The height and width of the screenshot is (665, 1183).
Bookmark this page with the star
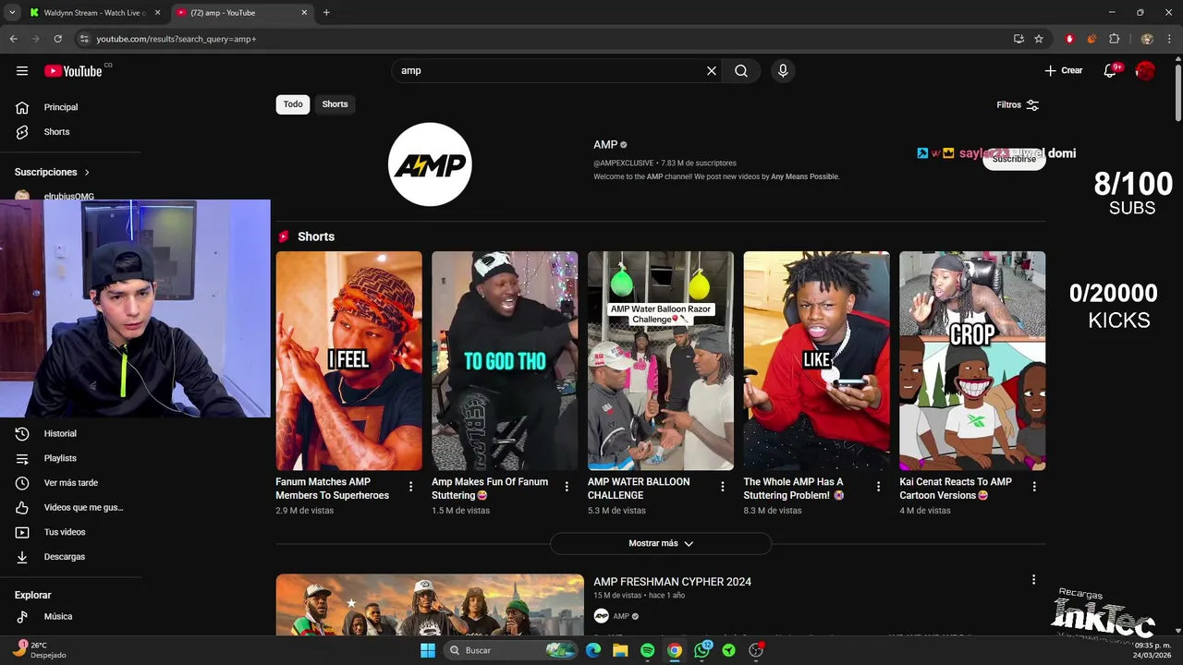(1039, 39)
